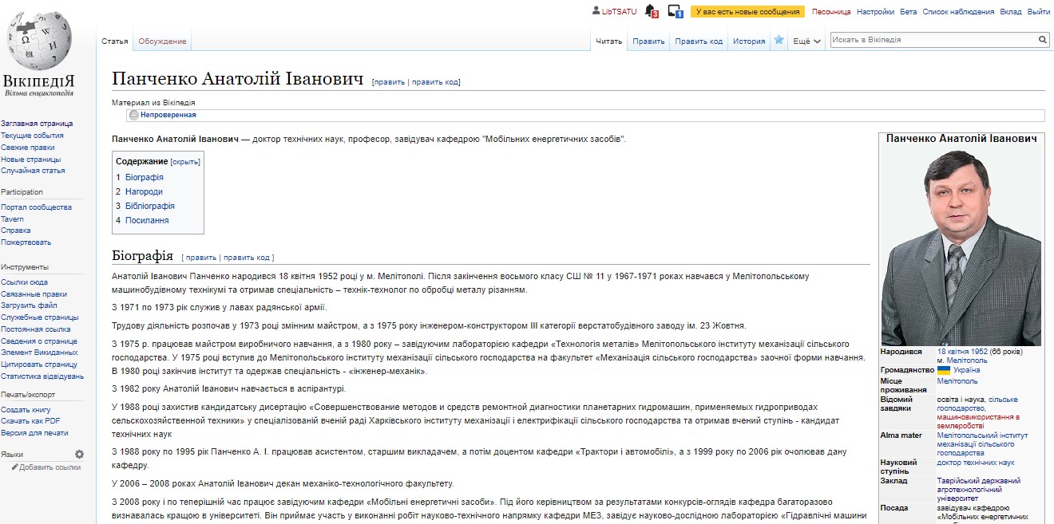The image size is (1054, 524).
Task: Open доктор технічних наук infobox link
Action: click(x=976, y=463)
